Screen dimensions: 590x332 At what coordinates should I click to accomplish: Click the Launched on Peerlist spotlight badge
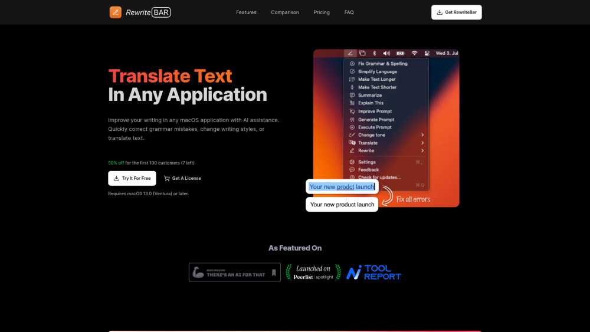tap(313, 272)
